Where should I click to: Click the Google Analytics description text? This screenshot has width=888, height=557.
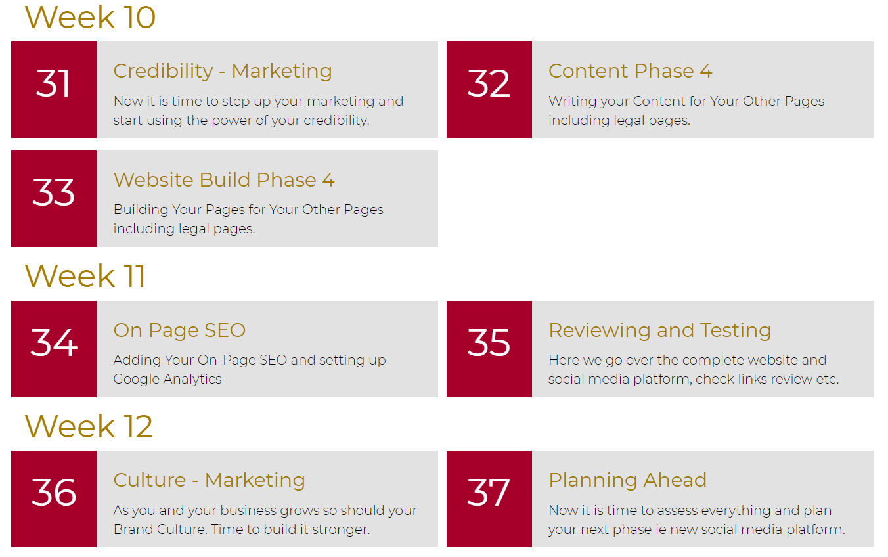167,379
